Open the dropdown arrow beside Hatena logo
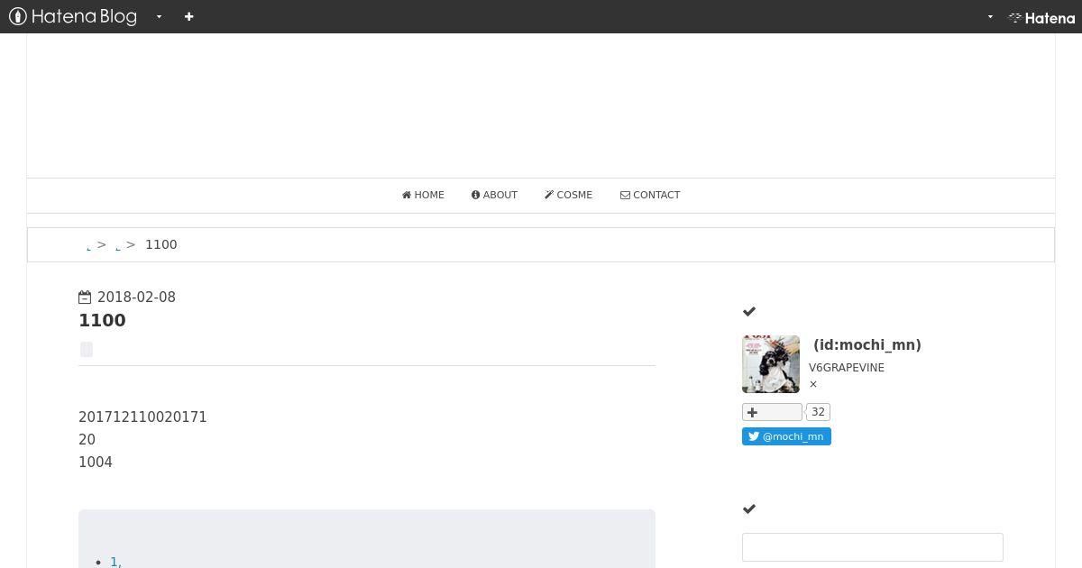1082x568 pixels. [x=990, y=16]
